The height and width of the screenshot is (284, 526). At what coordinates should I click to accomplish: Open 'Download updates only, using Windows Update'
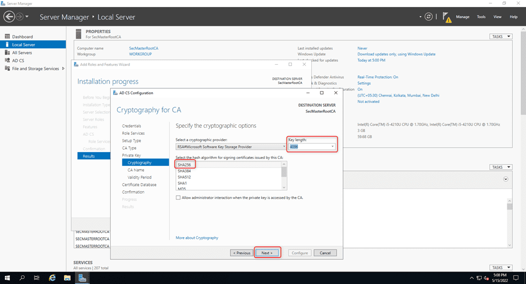pos(396,54)
